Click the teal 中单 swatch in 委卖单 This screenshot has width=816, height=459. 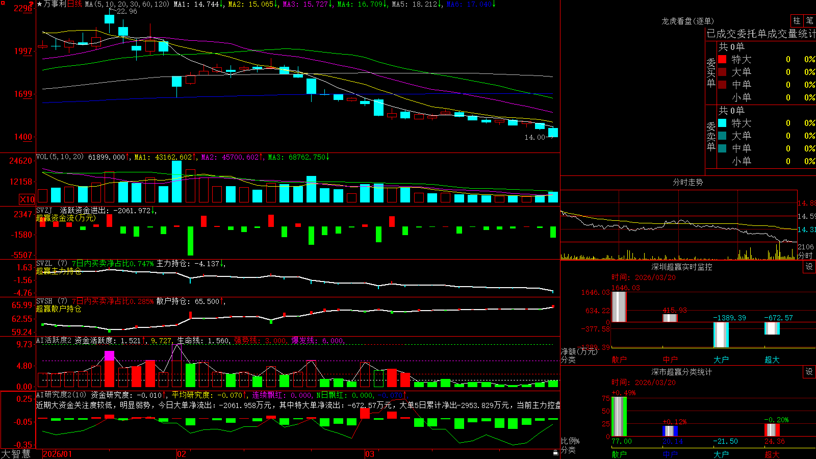pyautogui.click(x=722, y=148)
